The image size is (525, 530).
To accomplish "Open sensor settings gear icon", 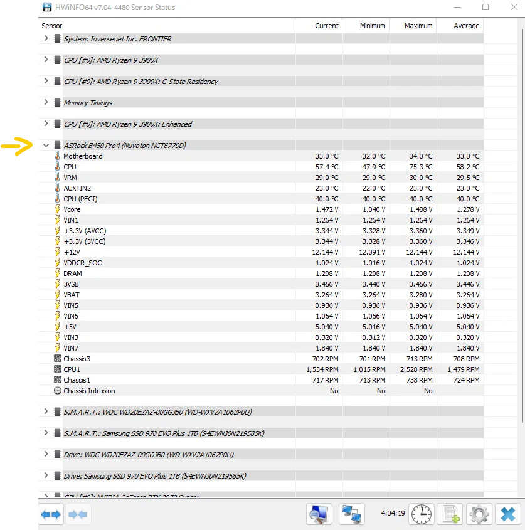I will [x=479, y=514].
